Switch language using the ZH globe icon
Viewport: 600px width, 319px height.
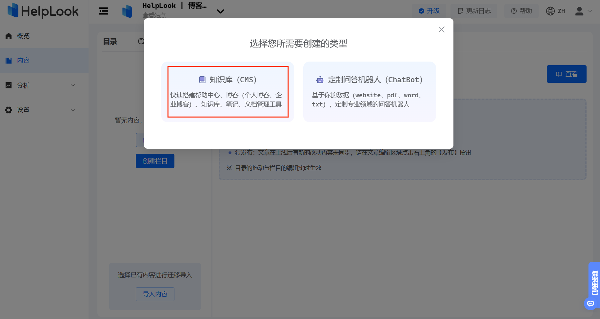tap(555, 11)
